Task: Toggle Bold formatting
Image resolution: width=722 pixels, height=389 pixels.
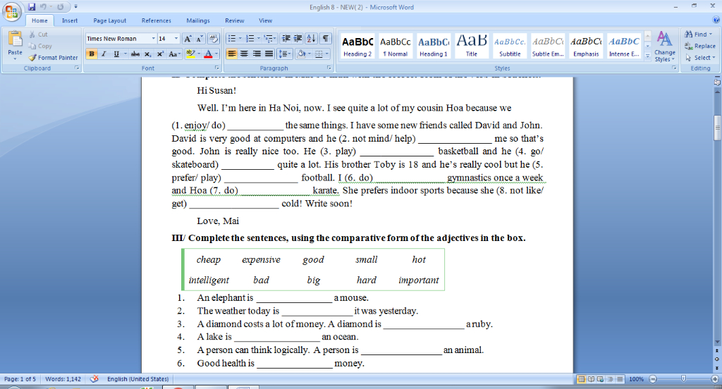Action: pos(92,54)
